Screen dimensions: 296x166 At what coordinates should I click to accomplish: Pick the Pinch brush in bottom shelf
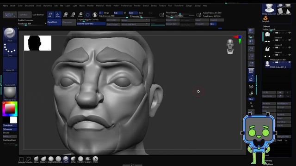(66, 160)
